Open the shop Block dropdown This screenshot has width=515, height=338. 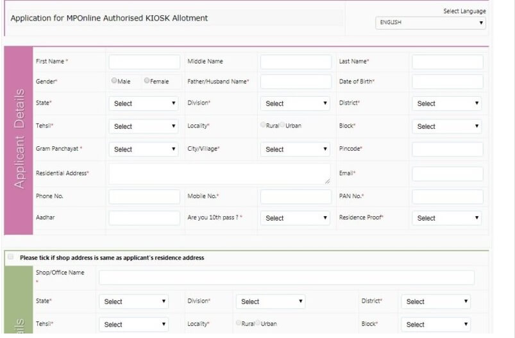point(436,325)
